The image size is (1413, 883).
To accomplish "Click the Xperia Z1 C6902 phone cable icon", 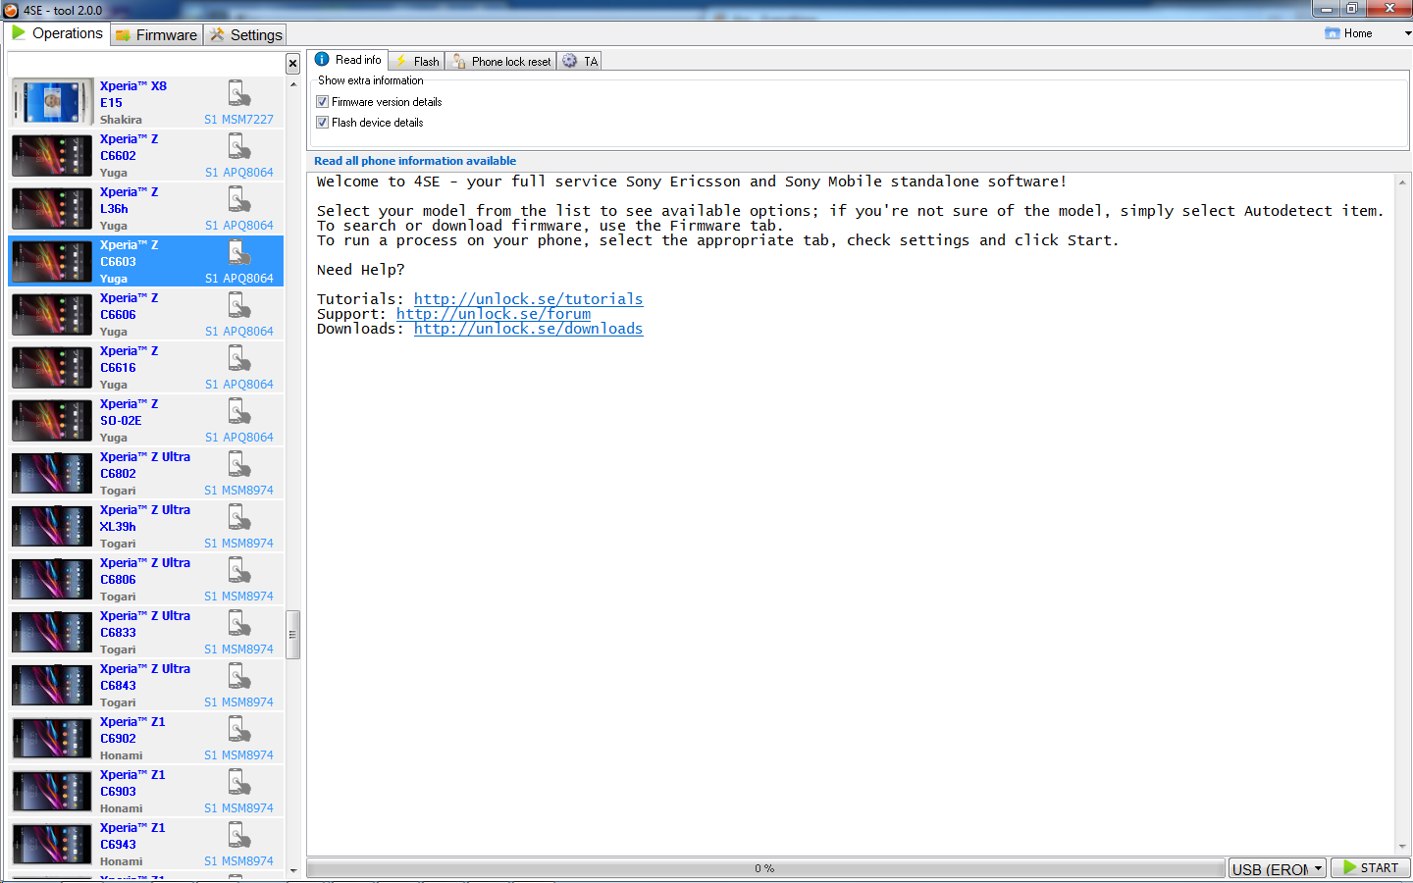I will pos(239,729).
